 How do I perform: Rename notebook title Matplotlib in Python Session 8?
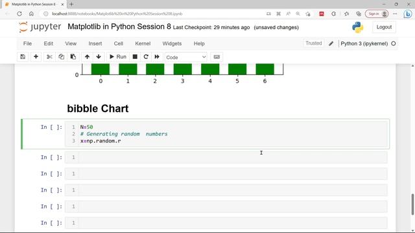[119, 27]
